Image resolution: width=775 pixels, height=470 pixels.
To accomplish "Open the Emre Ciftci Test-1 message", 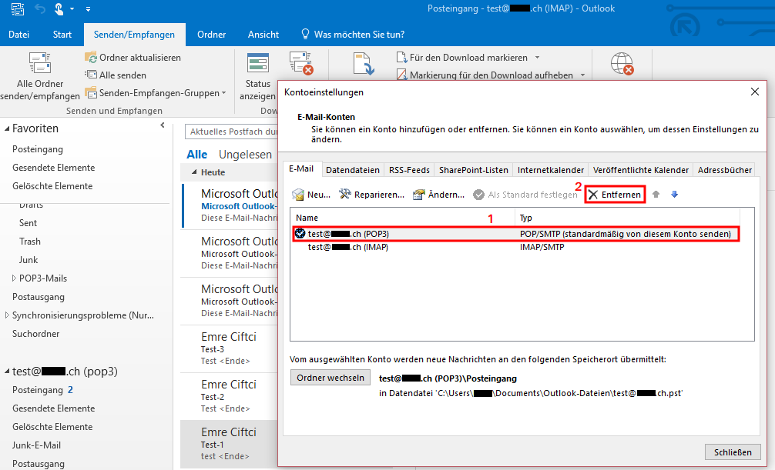I will (230, 444).
